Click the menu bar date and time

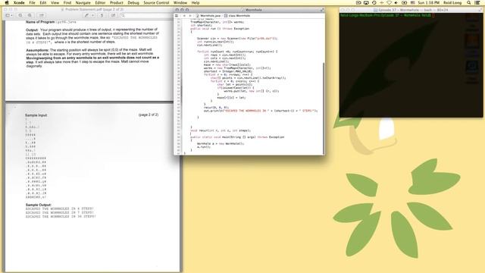coord(428,2)
